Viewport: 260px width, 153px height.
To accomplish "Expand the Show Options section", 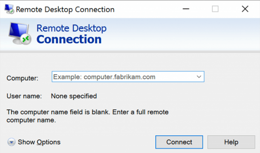I will (x=39, y=142).
